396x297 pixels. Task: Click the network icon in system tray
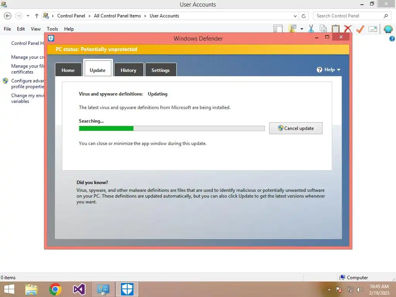pyautogui.click(x=350, y=290)
